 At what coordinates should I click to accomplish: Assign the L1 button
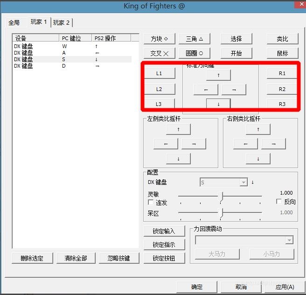[159, 73]
